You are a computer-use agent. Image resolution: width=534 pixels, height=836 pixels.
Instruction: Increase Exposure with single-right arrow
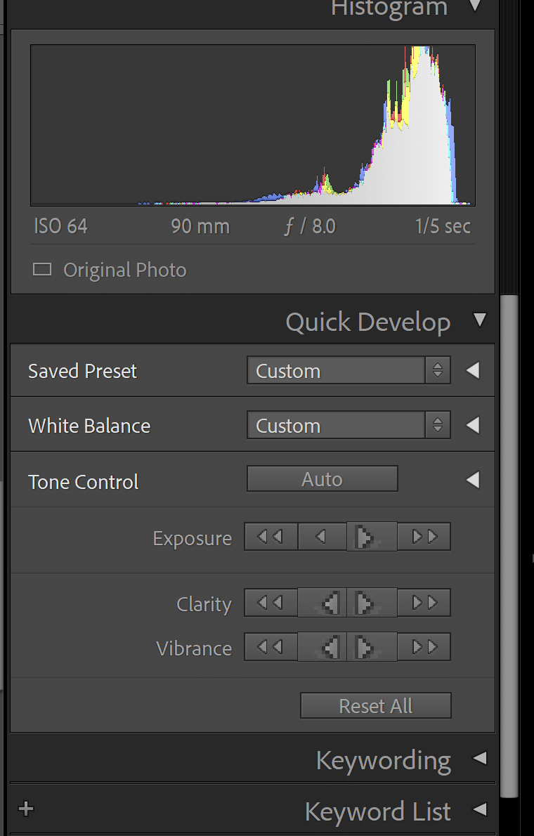click(x=372, y=536)
